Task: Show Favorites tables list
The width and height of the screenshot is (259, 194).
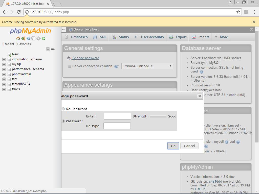Action: click(x=24, y=44)
